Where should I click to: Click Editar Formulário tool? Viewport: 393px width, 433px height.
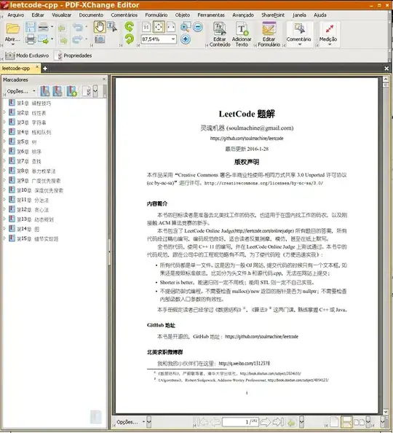[269, 34]
